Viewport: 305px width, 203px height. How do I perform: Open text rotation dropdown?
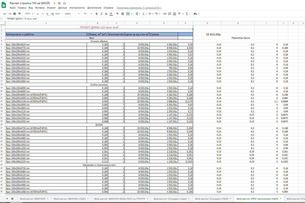[158, 14]
